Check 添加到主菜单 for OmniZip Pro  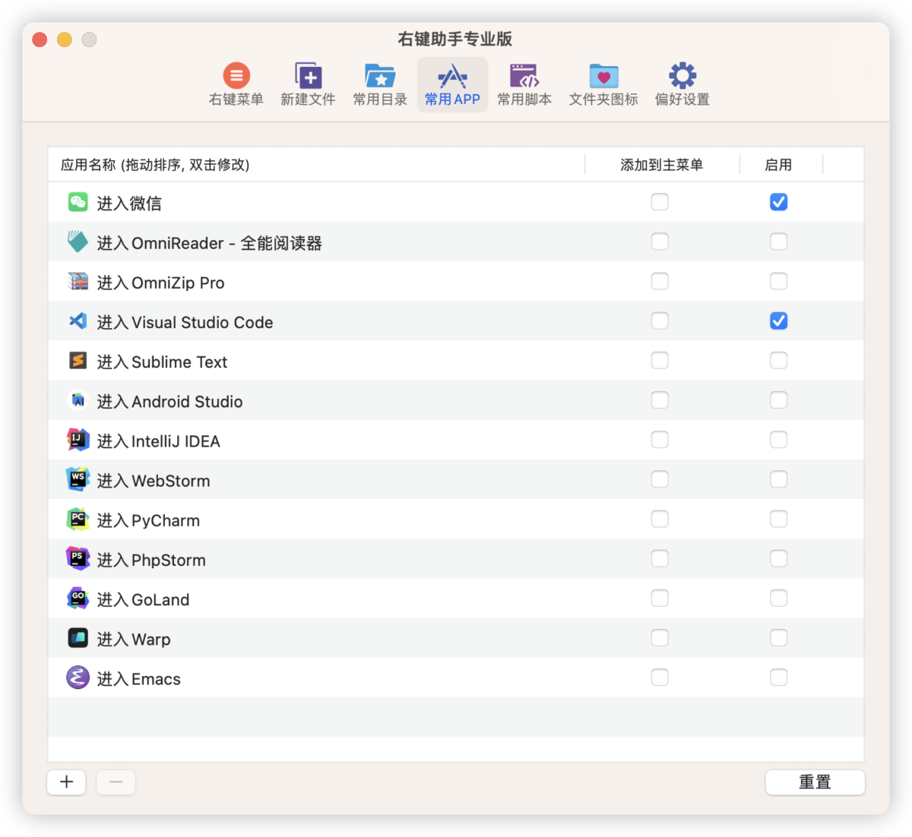point(660,282)
